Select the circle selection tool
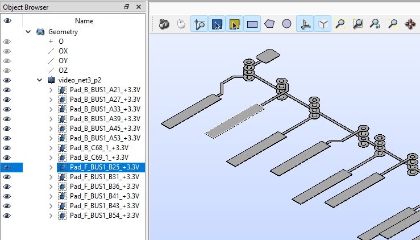Image resolution: width=420 pixels, height=240 pixels. [x=287, y=24]
